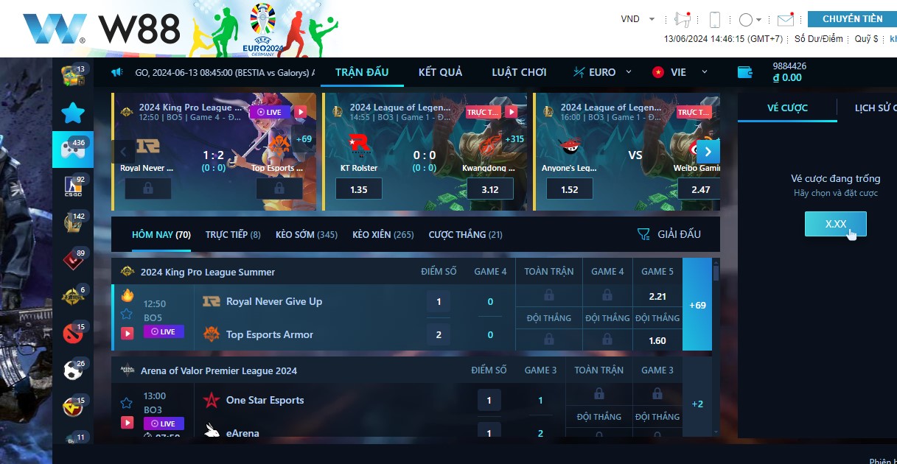897x464 pixels.
Task: Click the CHUYỂN TIỀN button
Action: [852, 18]
